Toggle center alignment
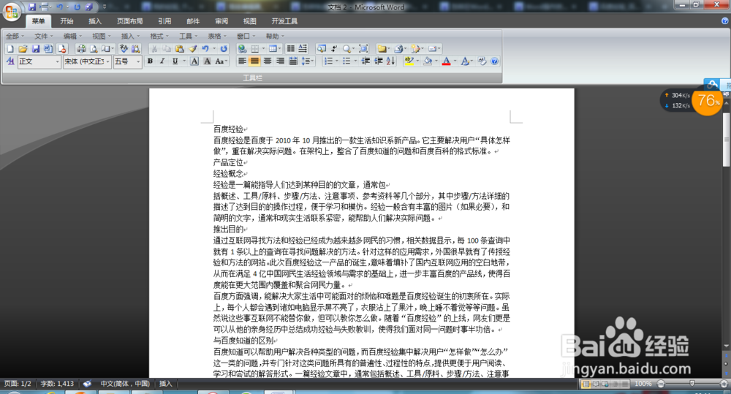The image size is (731, 394). tap(268, 61)
